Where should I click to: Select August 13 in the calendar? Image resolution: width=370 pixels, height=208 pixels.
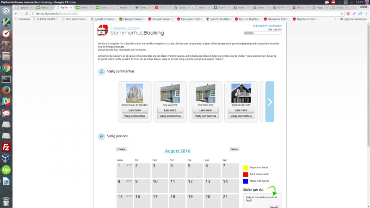212,186
